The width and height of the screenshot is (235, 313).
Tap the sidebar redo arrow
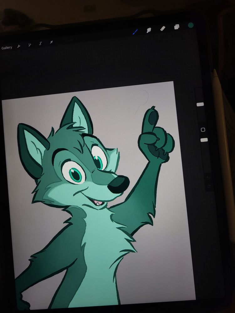pos(209,187)
